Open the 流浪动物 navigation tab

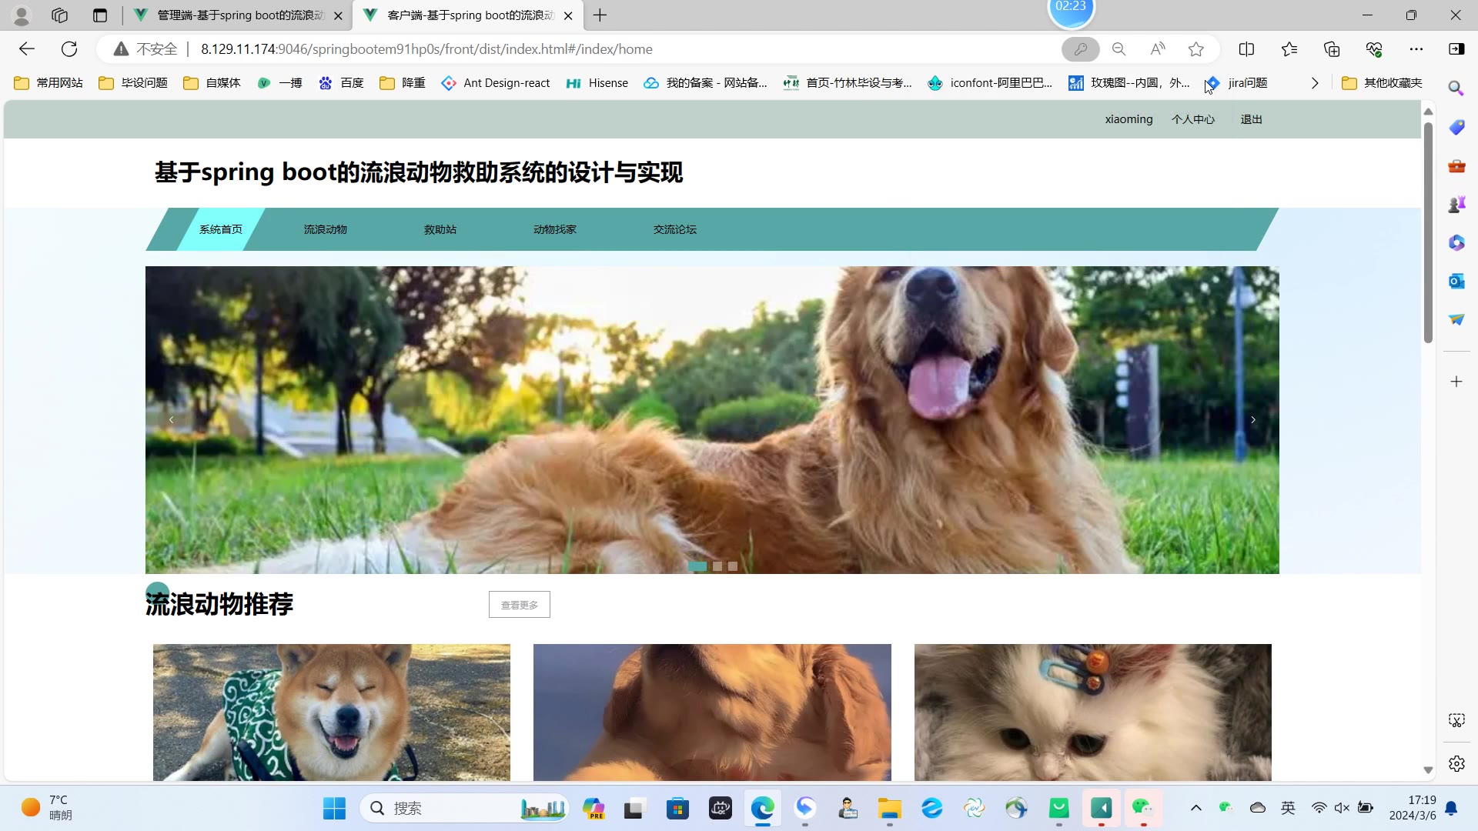tap(325, 229)
